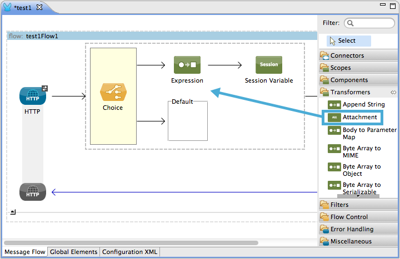This screenshot has width=400, height=259.
Task: Collapse the Transformers palette category
Action: (350, 92)
